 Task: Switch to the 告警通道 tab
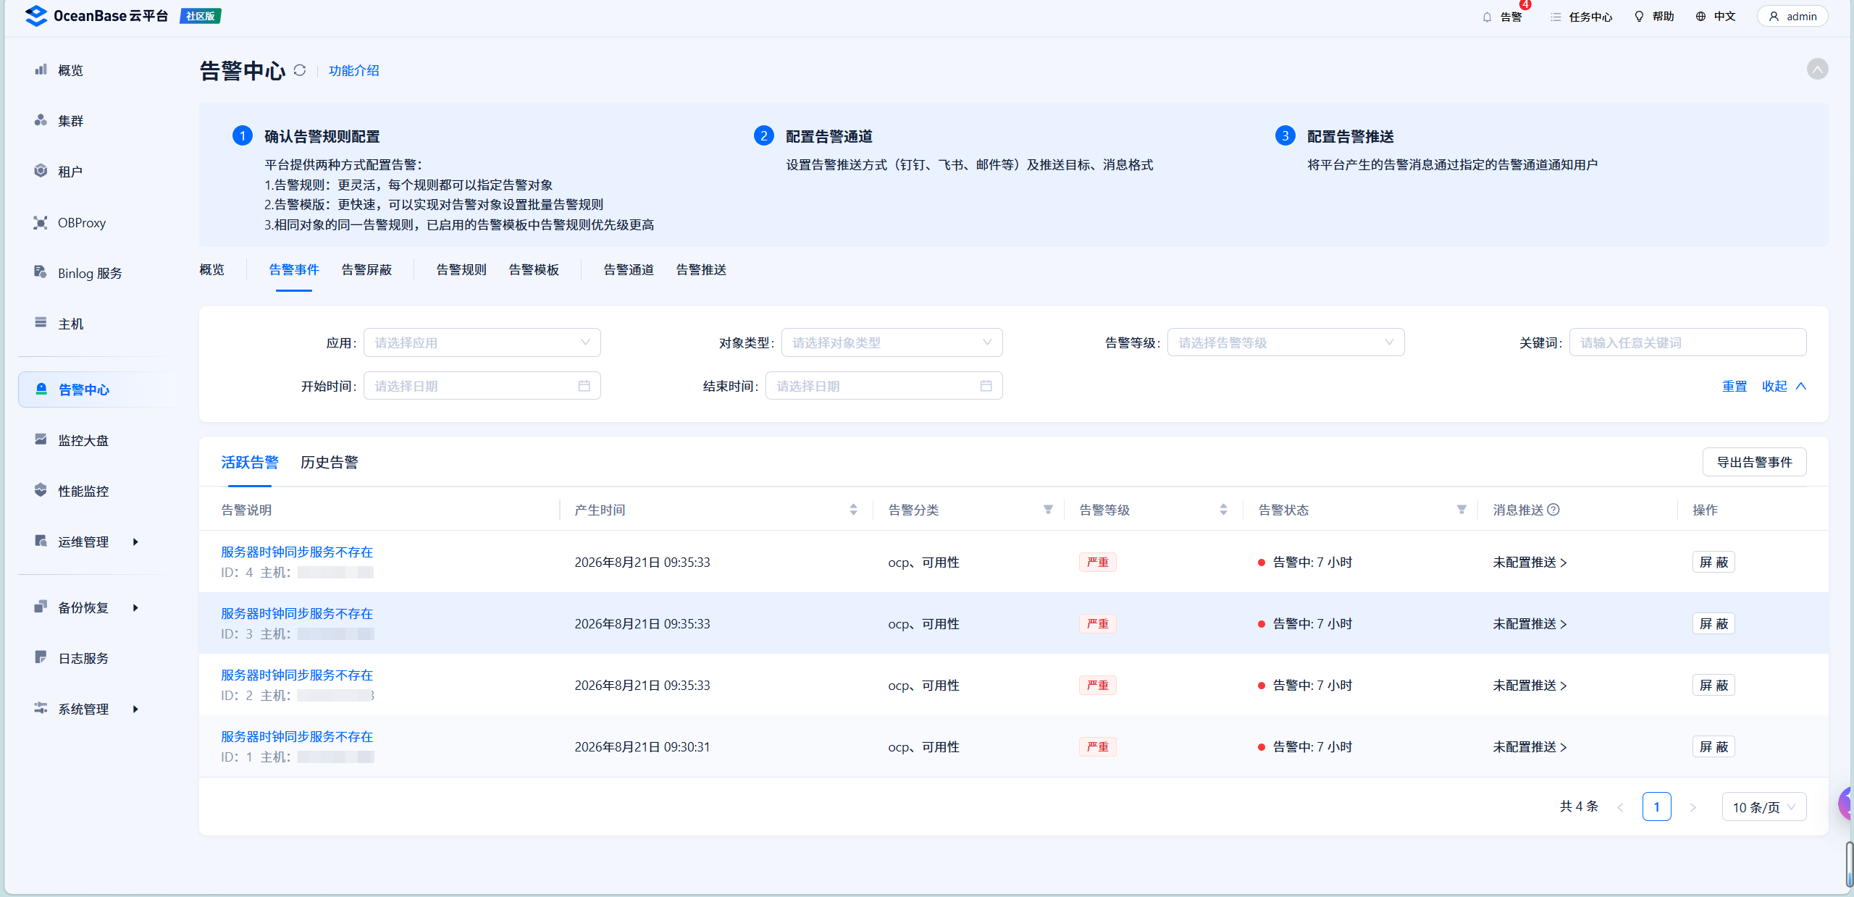(629, 270)
